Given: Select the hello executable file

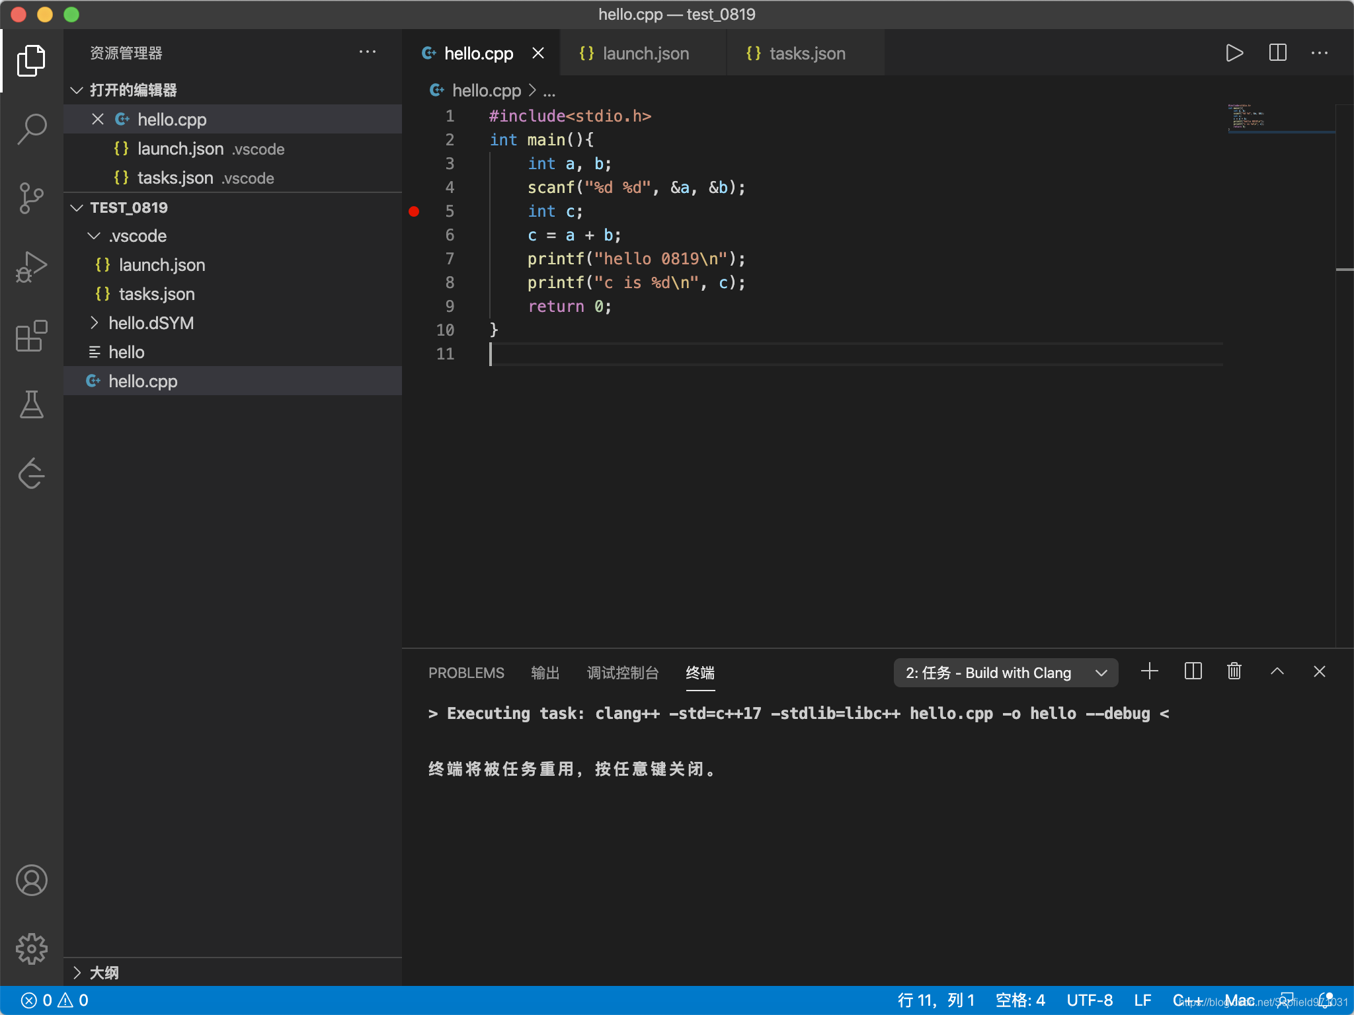Looking at the screenshot, I should [233, 352].
